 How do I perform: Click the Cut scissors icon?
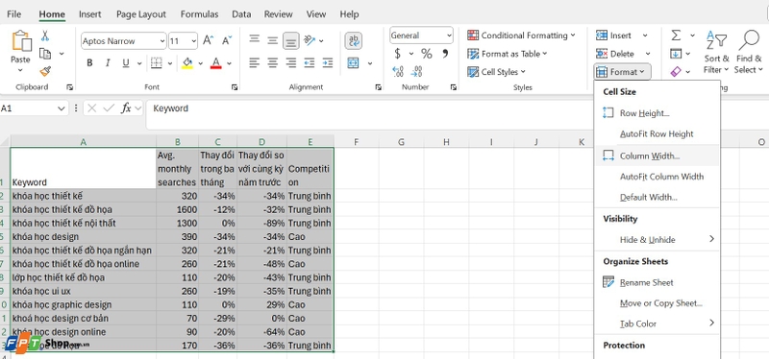tap(45, 36)
